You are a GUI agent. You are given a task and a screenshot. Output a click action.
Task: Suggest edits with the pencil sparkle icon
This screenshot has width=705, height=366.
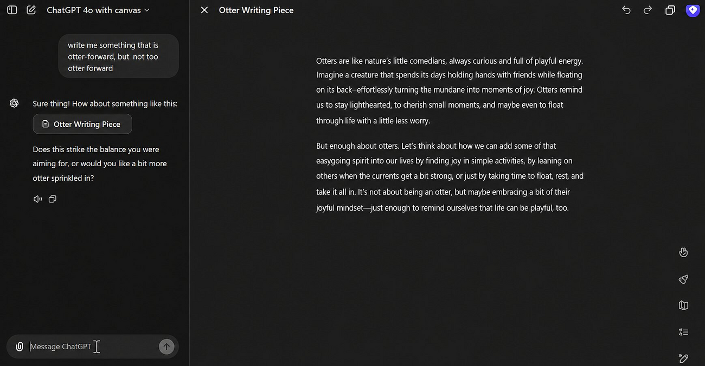pyautogui.click(x=683, y=358)
